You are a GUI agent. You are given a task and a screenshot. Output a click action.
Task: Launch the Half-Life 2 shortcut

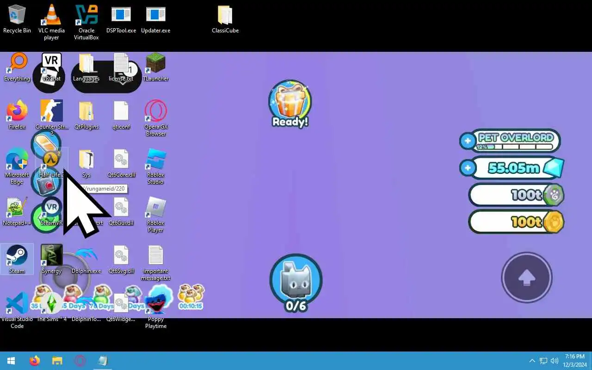click(x=51, y=164)
